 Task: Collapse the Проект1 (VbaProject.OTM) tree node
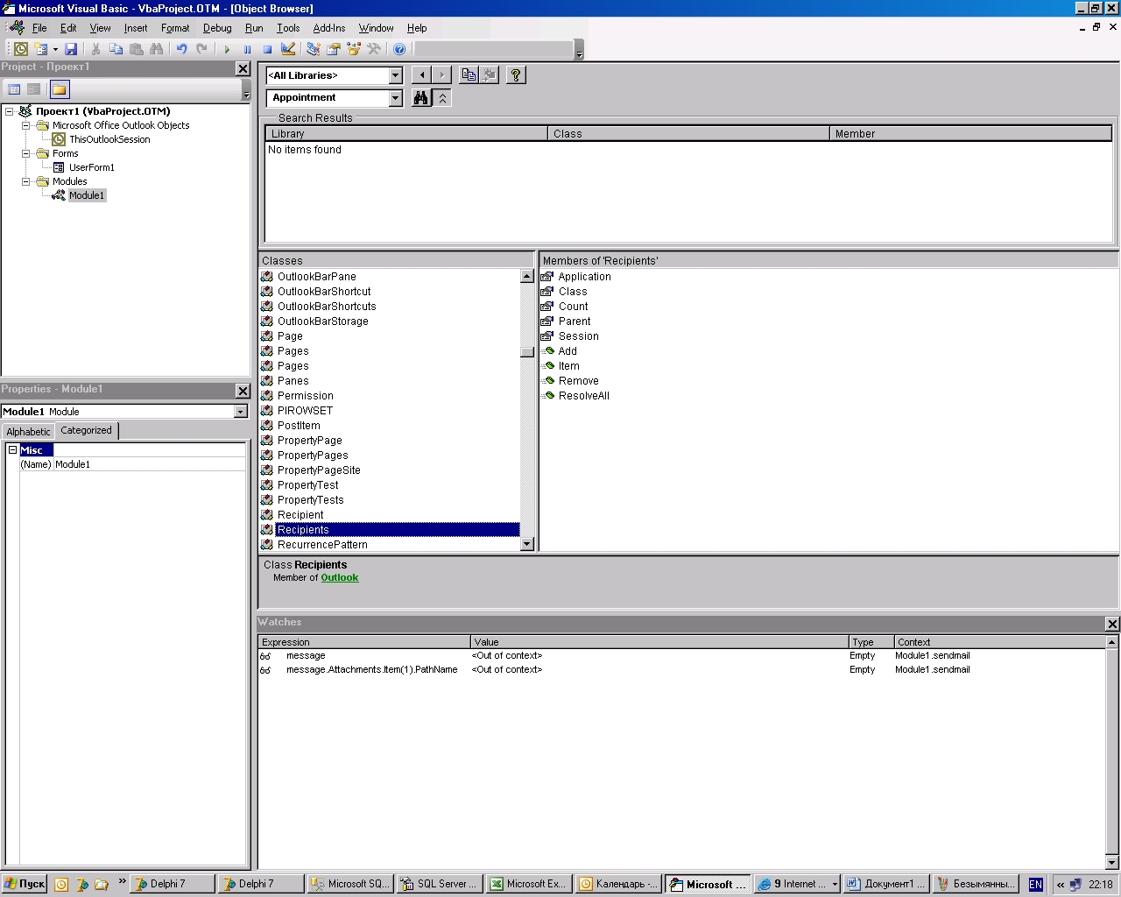10,111
